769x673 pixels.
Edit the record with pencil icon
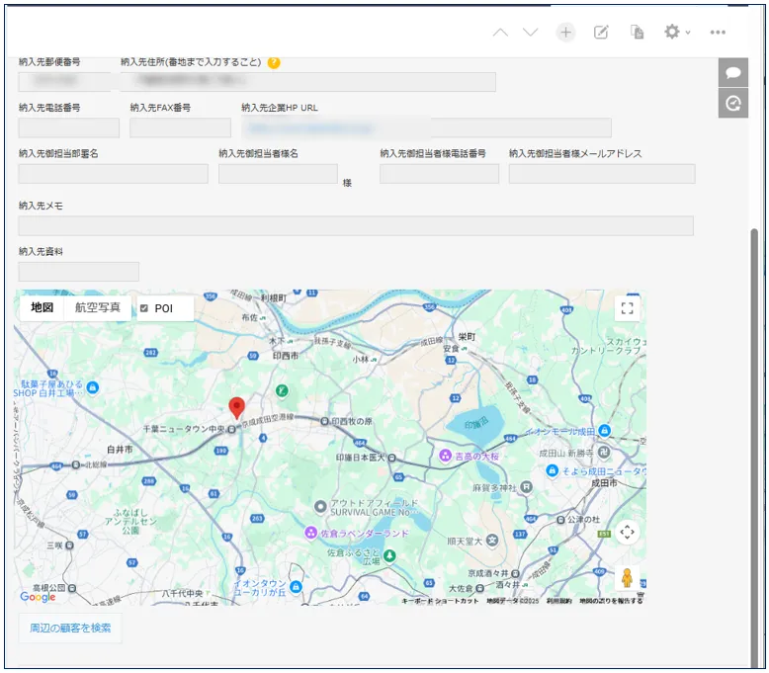(601, 33)
